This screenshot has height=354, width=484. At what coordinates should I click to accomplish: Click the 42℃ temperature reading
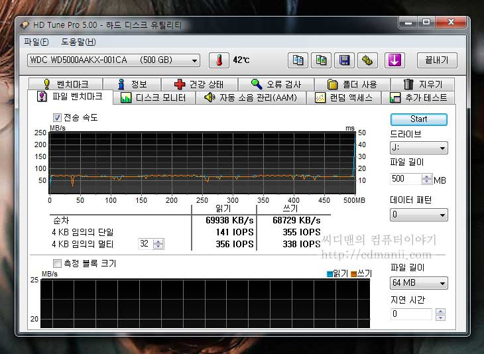pyautogui.click(x=241, y=60)
